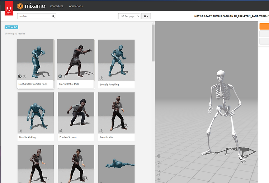Click the results list scrollbar thumb
269x183 pixels.
point(153,43)
